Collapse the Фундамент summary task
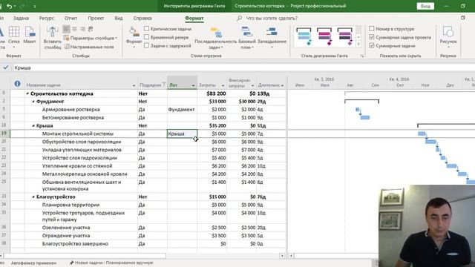The width and height of the screenshot is (475, 267). (33, 102)
